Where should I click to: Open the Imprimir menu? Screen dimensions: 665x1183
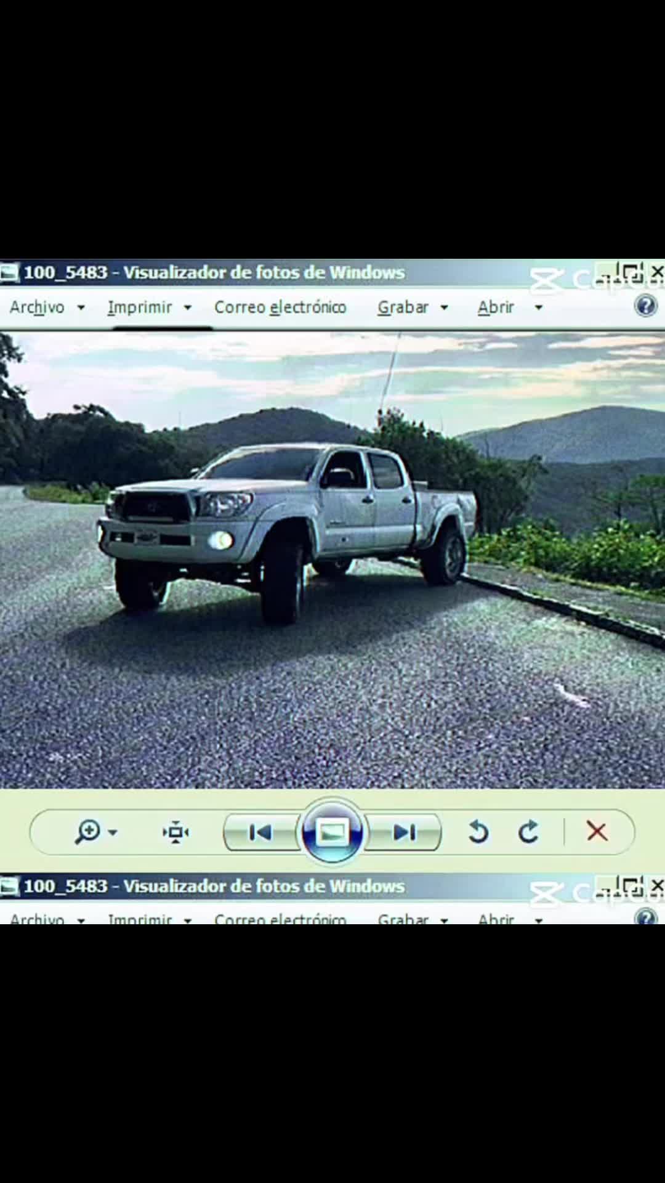pyautogui.click(x=140, y=307)
